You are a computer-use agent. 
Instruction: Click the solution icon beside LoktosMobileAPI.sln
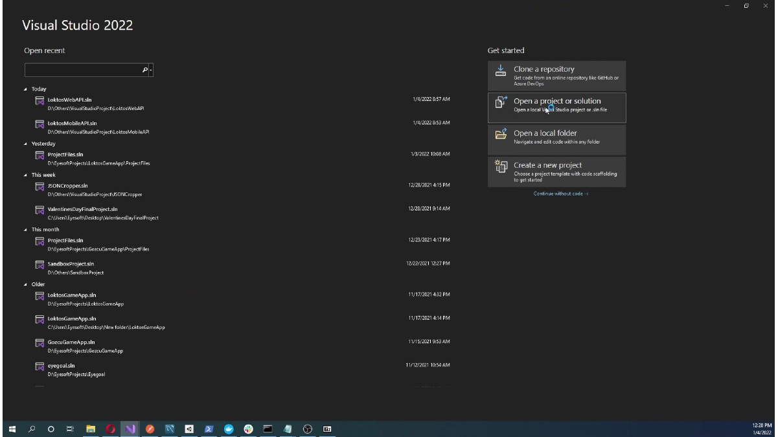click(x=40, y=124)
